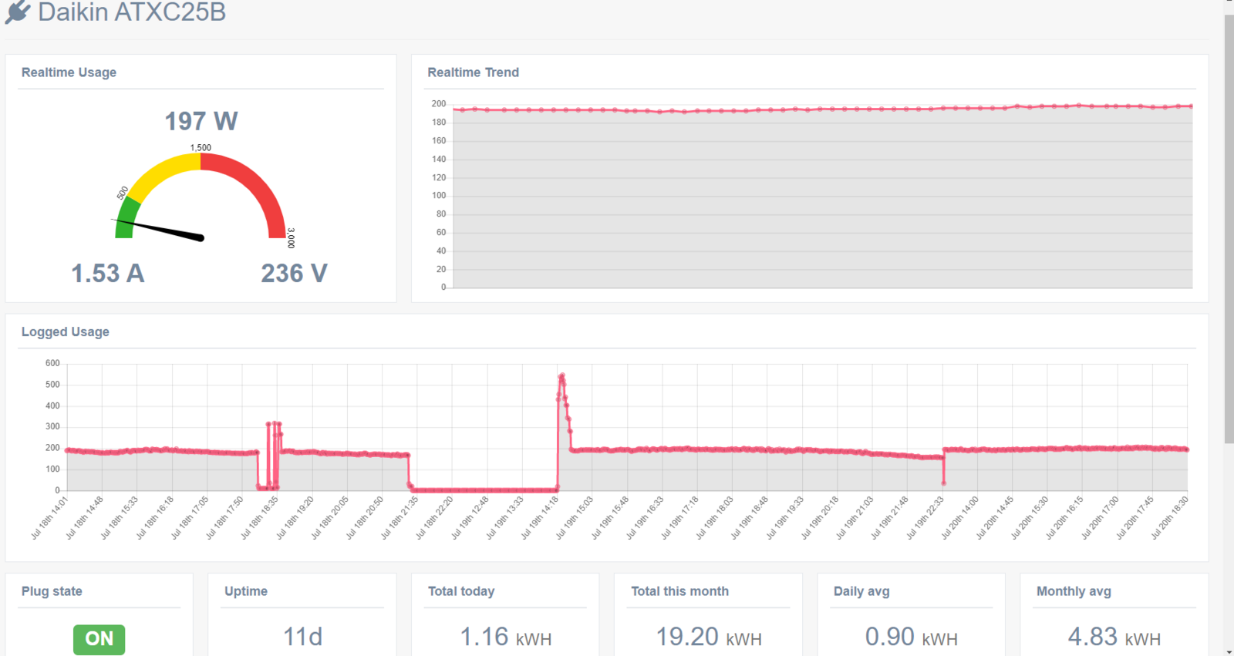Click the Logged Usage panel heading

click(66, 332)
